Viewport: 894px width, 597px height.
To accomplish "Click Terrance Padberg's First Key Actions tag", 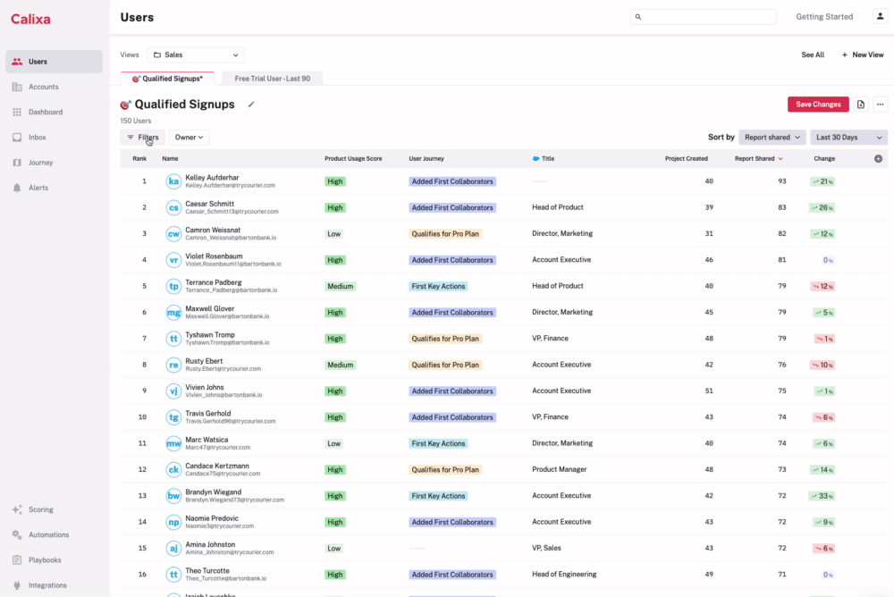I will [438, 286].
